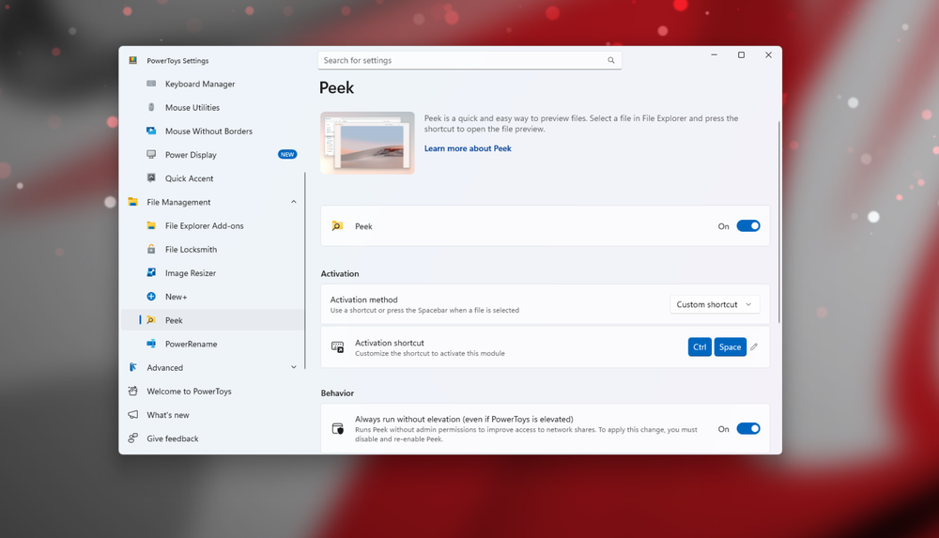This screenshot has height=538, width=939.
Task: Click the Mouse Without Borders icon
Action: 151,131
